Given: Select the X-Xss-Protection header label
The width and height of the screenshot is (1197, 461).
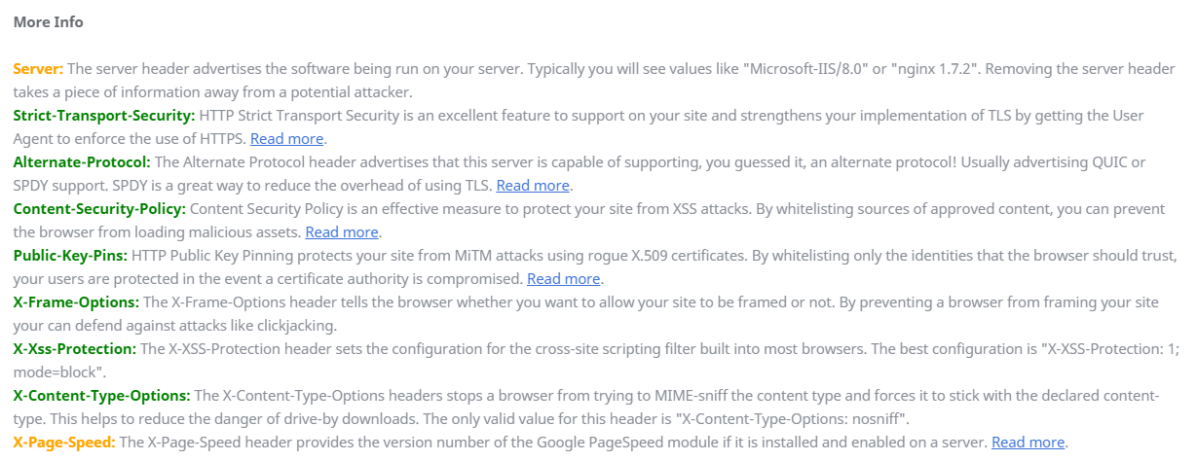Looking at the screenshot, I should pos(74,348).
